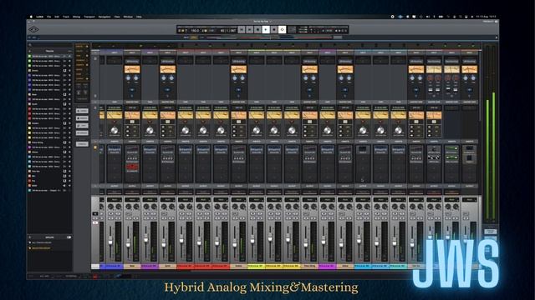The width and height of the screenshot is (535, 300).
Task: Toggle visibility dot of the Bass folder row
Action: [69, 94]
